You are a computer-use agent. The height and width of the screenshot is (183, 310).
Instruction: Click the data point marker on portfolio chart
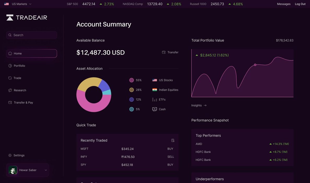pyautogui.click(x=255, y=65)
